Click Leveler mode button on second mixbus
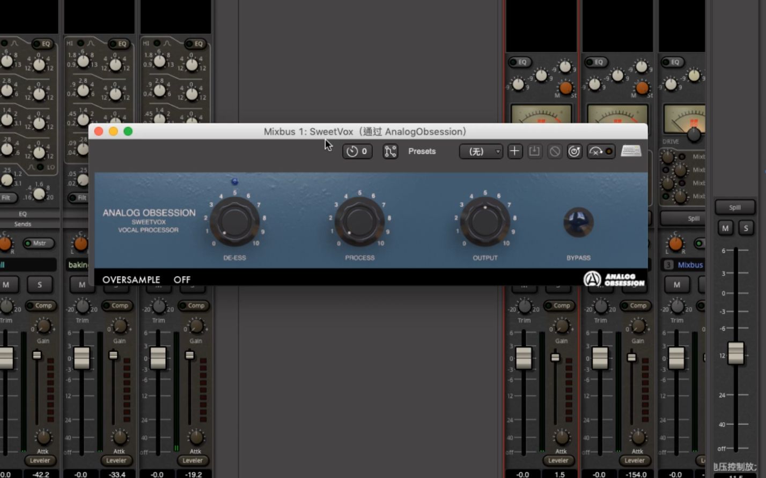The height and width of the screenshot is (478, 766). [x=635, y=460]
